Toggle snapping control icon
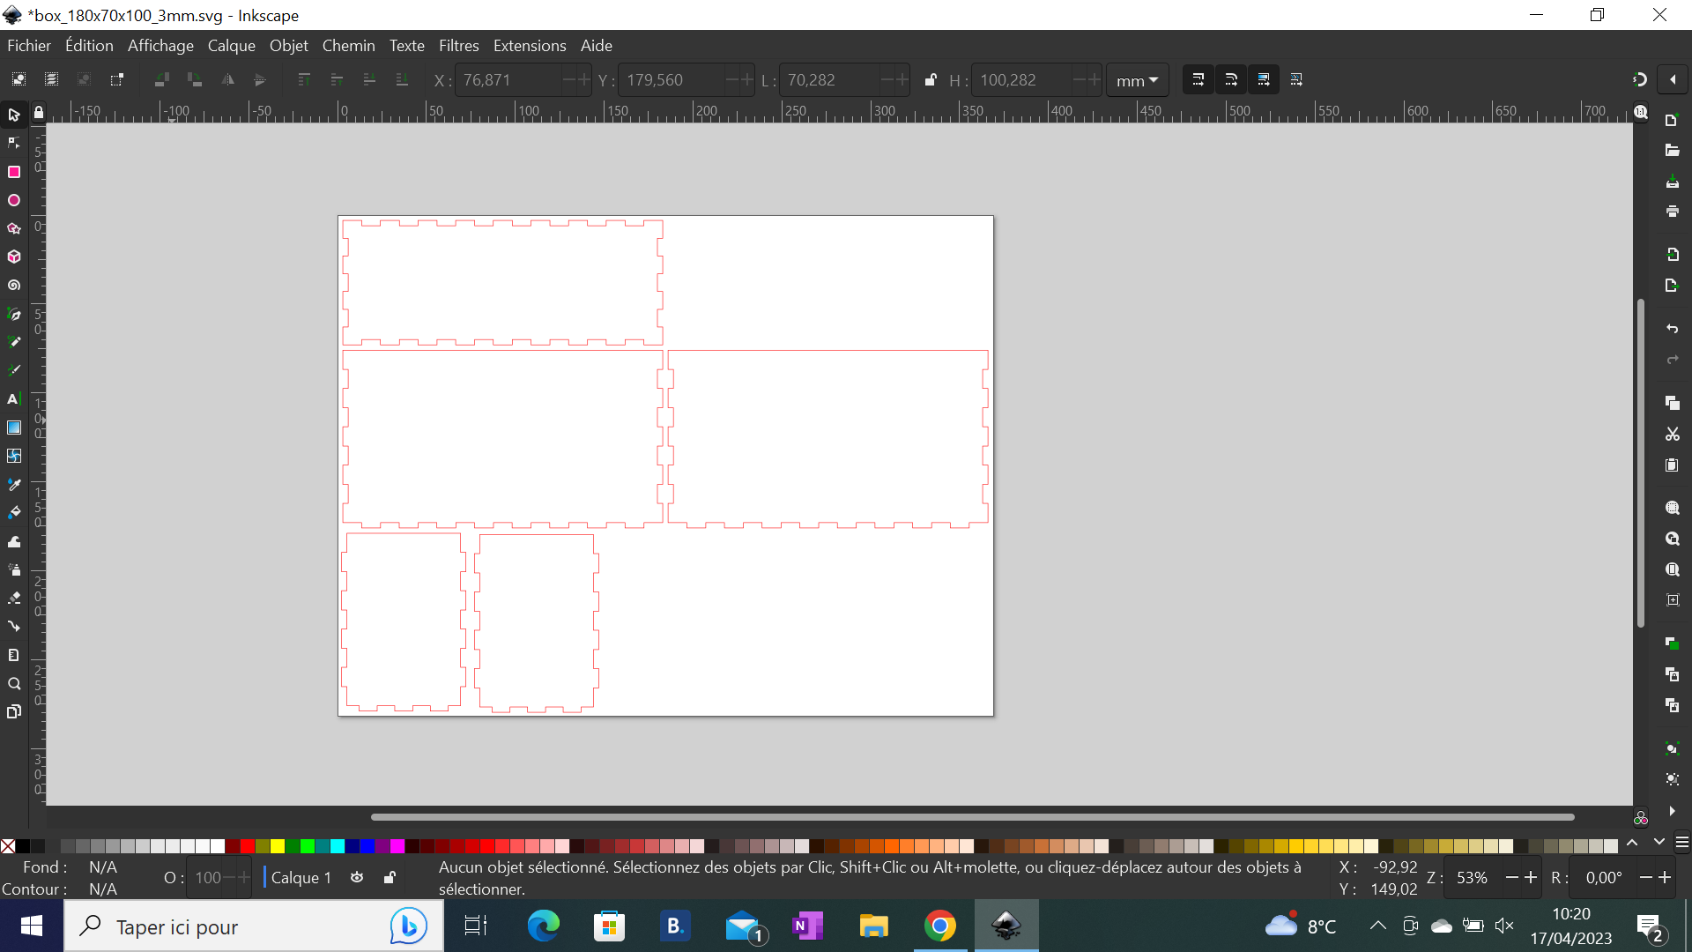The width and height of the screenshot is (1692, 952). [x=1639, y=79]
